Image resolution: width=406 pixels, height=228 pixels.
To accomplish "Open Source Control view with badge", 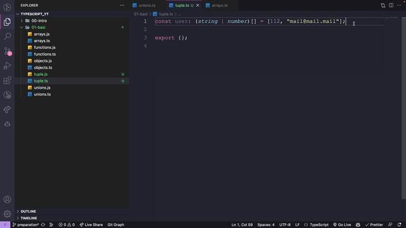I will point(7,51).
